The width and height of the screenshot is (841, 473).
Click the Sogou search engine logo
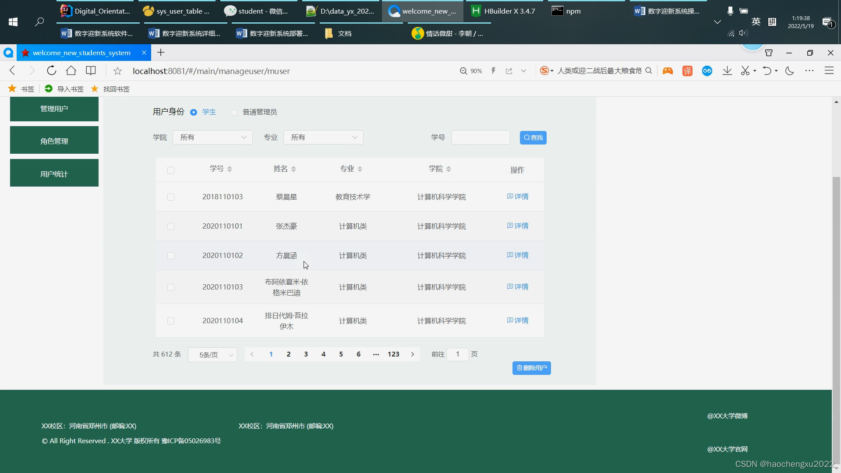(x=544, y=71)
